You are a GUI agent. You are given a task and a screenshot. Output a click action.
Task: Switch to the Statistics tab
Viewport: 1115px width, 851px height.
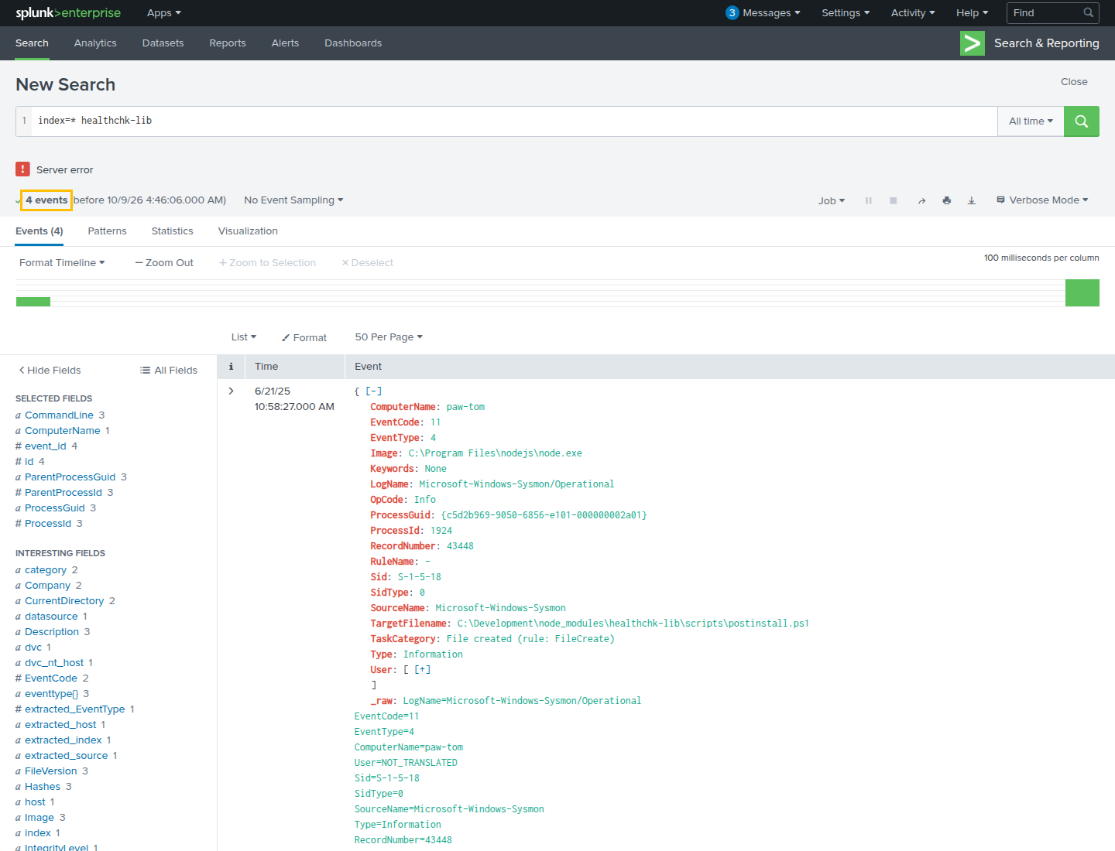click(x=173, y=231)
